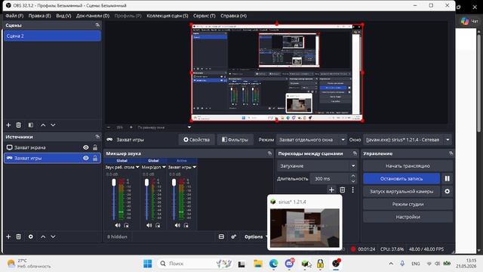Open the Коллекция сцен menu
Image resolution: width=483 pixels, height=272 pixels.
coord(168,16)
